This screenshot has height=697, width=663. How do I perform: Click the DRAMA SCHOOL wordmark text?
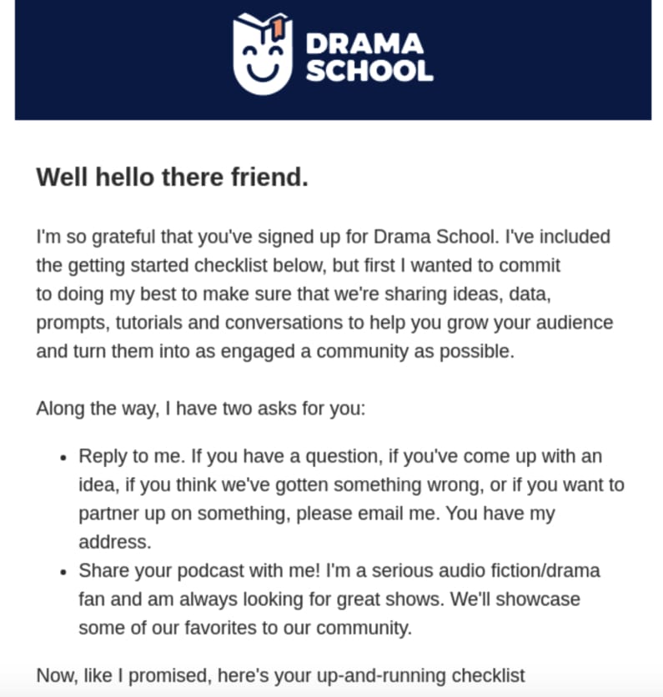369,57
